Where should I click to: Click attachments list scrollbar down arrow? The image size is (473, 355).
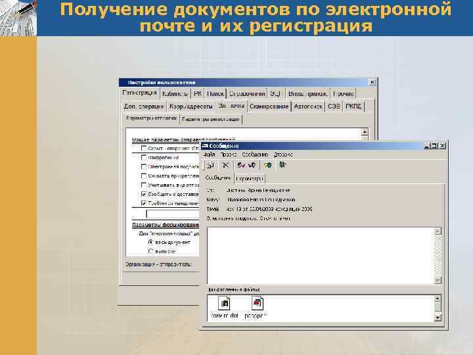click(438, 318)
